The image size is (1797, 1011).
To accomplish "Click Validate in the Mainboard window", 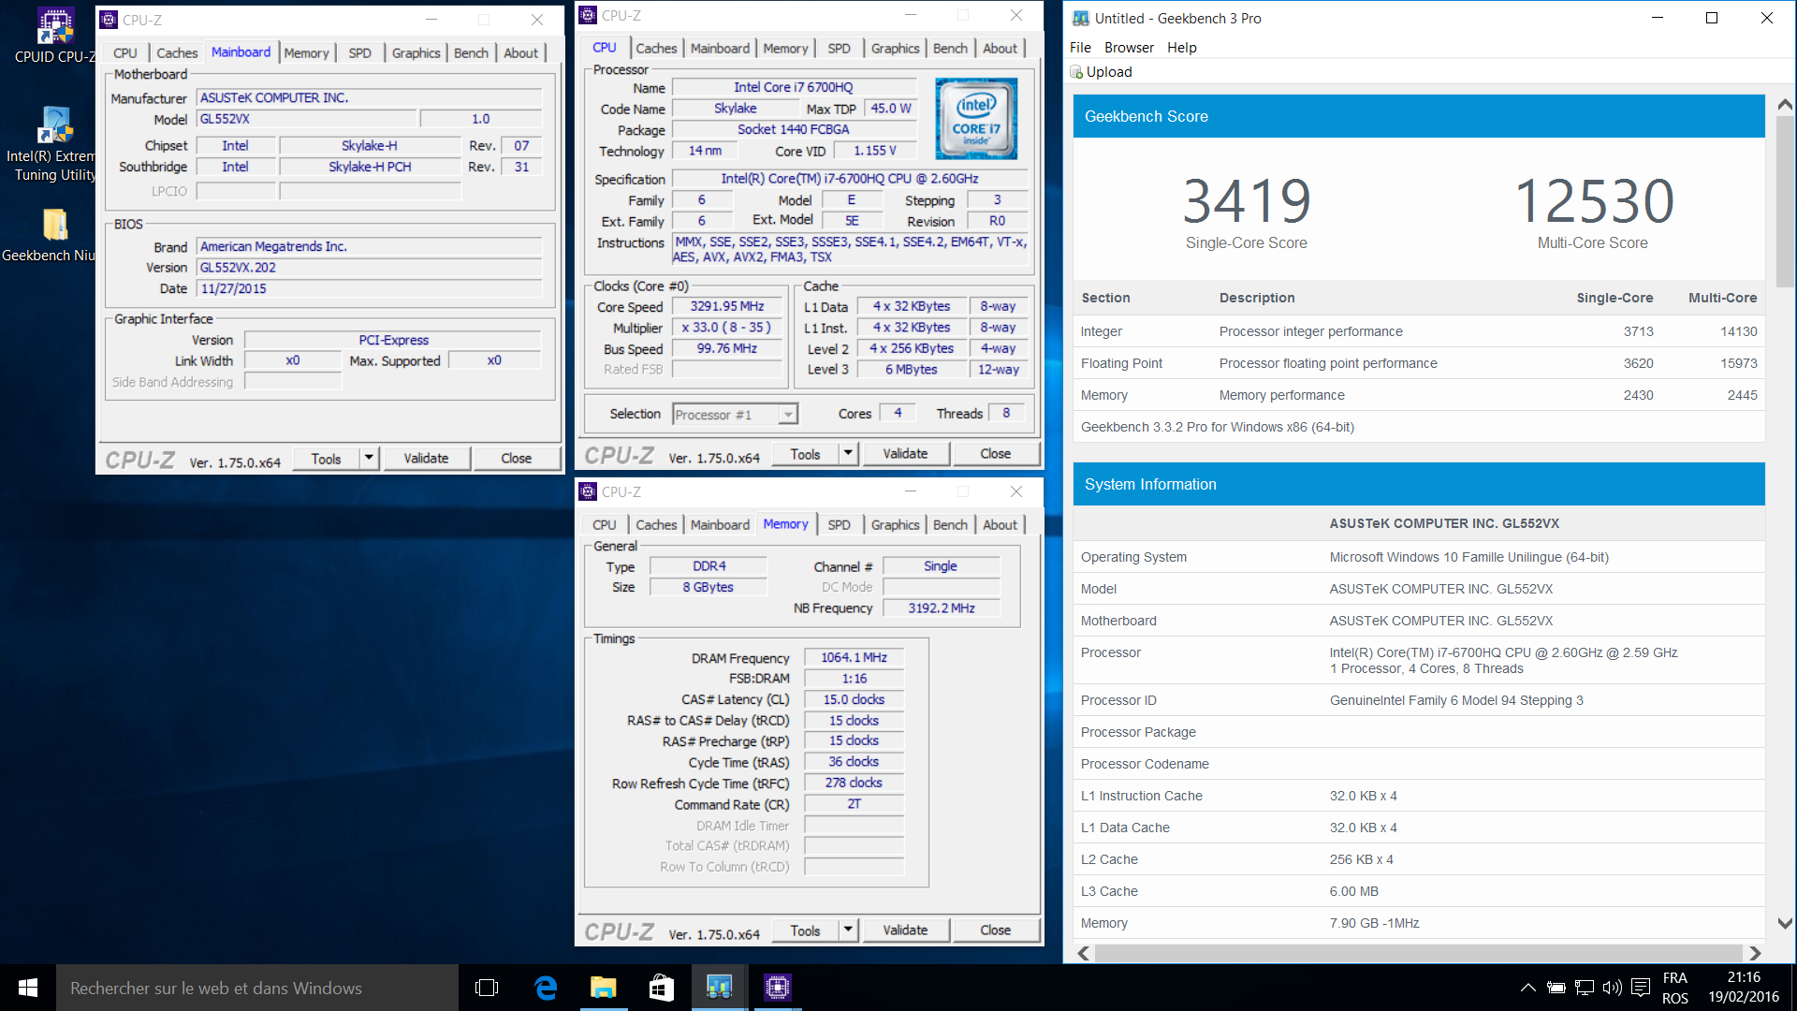I will (x=426, y=459).
